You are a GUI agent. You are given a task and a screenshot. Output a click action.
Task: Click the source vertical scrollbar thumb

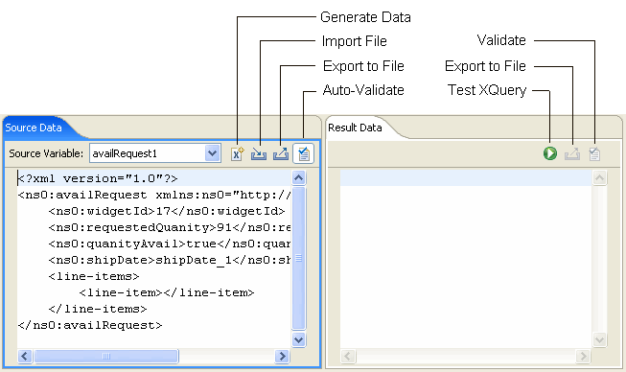pos(299,258)
